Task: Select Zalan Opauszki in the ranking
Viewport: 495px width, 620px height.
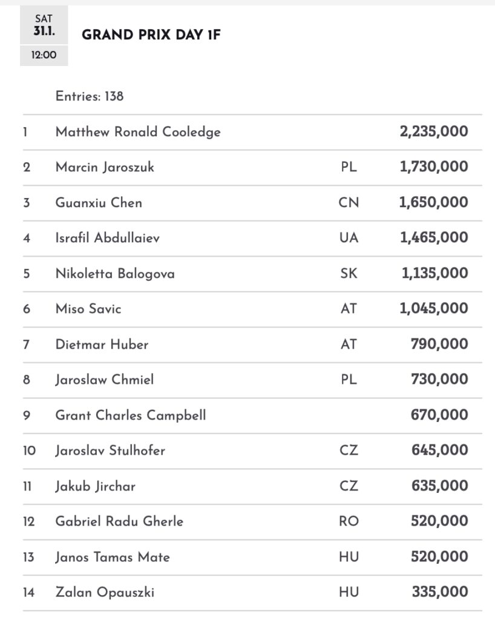Action: point(105,592)
